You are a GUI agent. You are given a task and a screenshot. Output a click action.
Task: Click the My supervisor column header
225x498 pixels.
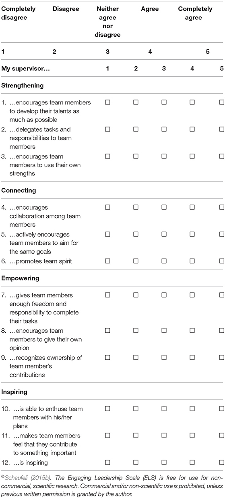(x=25, y=69)
